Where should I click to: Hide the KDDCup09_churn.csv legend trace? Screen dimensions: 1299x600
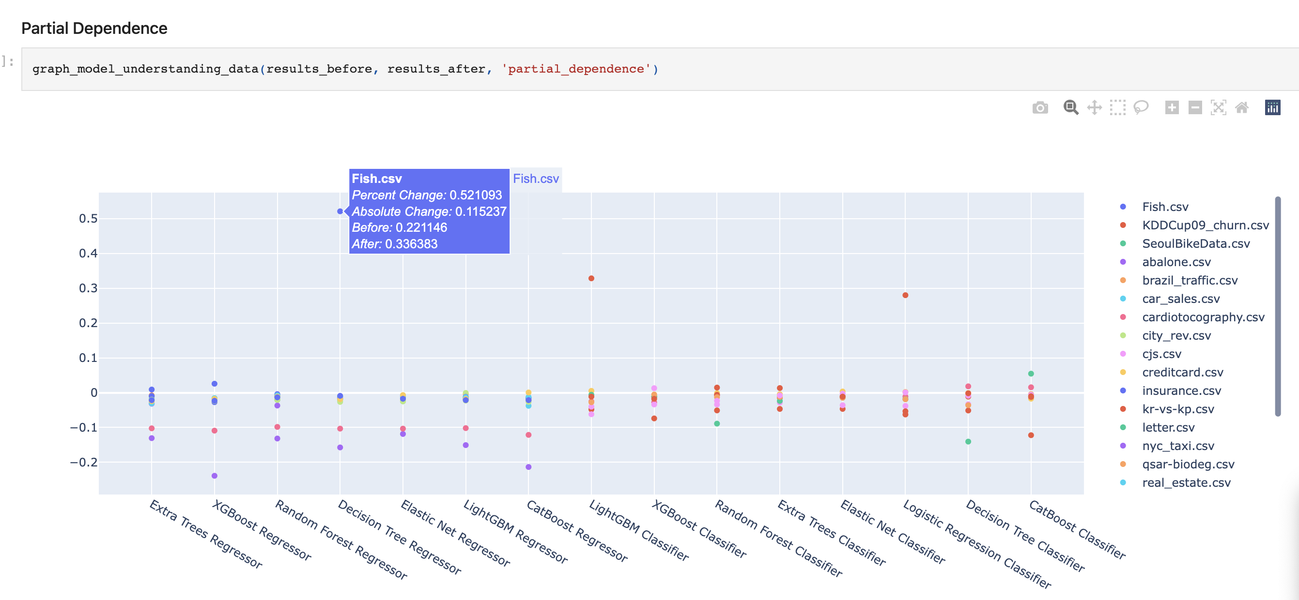point(1205,225)
